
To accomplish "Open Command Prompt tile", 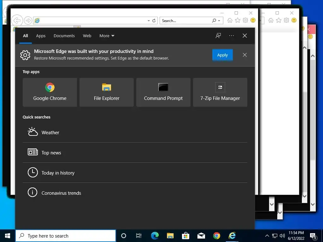I will pyautogui.click(x=163, y=92).
